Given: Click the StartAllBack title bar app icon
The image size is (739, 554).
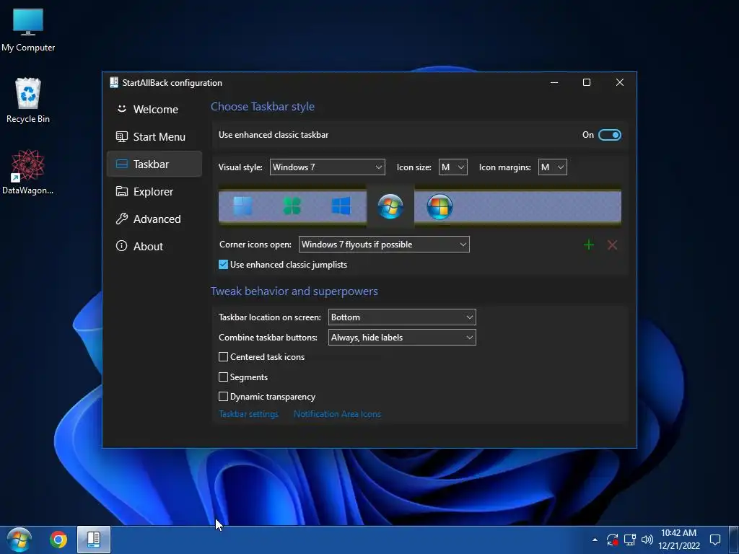Looking at the screenshot, I should click(x=113, y=82).
